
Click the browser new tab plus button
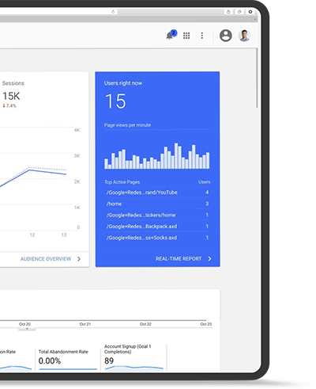255,19
